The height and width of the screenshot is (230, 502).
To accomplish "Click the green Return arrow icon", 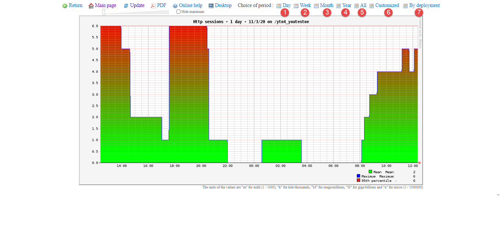I will 65,6.
